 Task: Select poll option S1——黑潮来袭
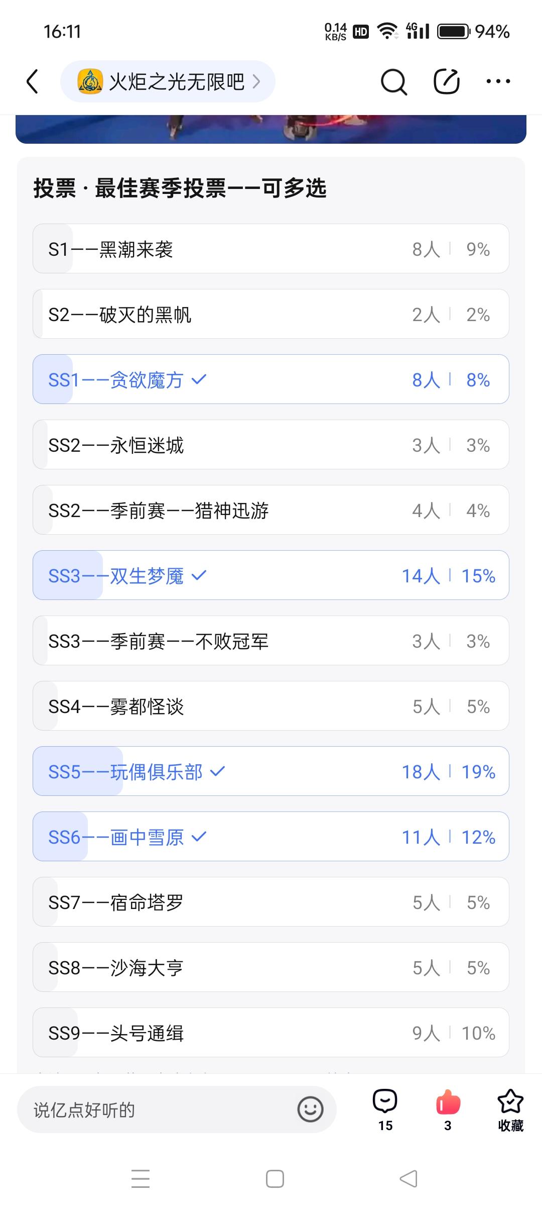point(271,249)
